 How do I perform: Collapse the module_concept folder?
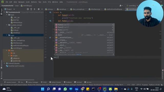[7, 25]
